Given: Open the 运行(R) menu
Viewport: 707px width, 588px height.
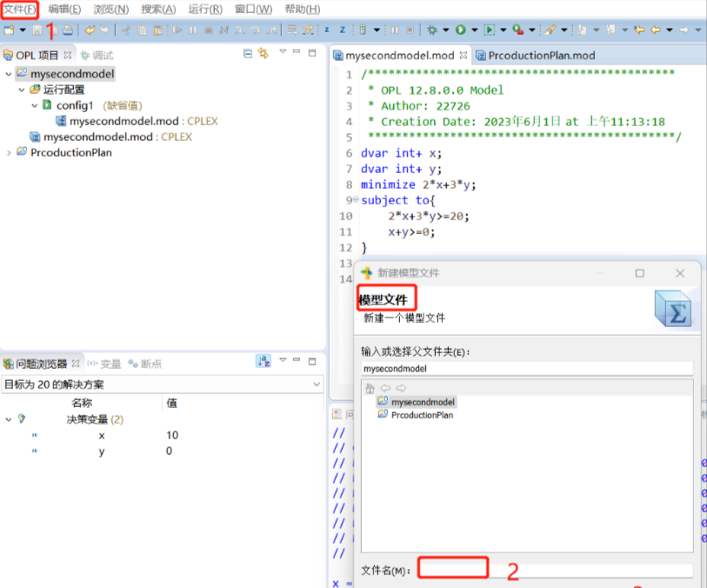Looking at the screenshot, I should [205, 9].
